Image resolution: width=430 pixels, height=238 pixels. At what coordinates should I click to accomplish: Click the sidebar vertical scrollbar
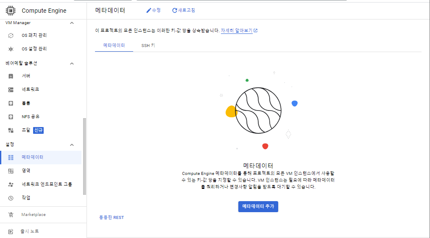(84, 156)
